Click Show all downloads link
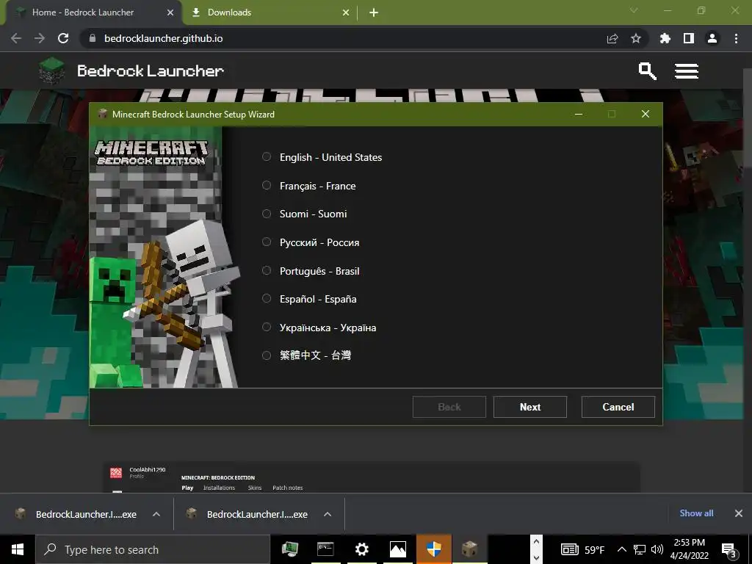This screenshot has height=564, width=752. [696, 513]
